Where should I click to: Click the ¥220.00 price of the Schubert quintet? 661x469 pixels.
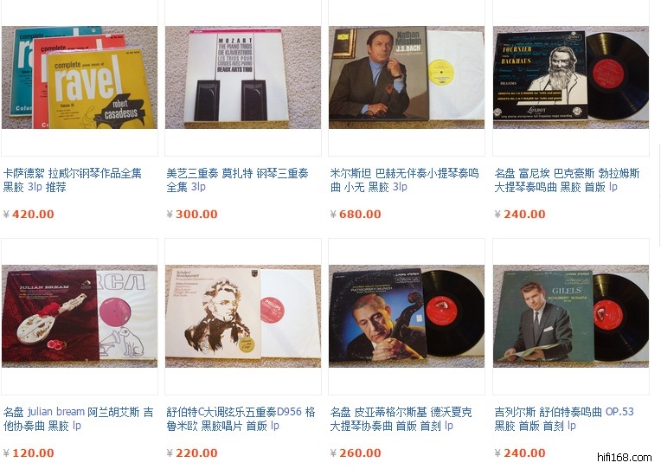(192, 453)
